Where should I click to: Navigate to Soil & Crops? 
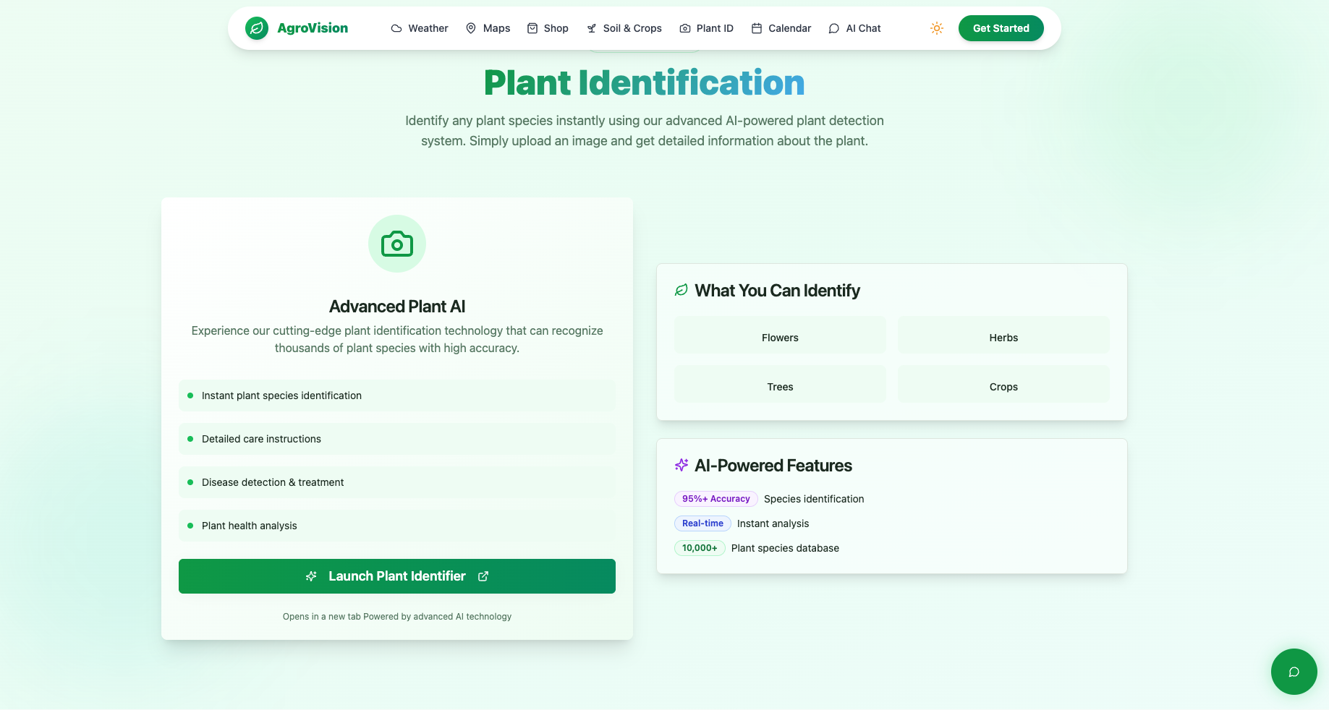(x=624, y=28)
